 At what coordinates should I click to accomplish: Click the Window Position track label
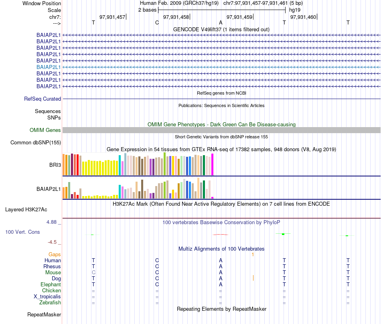pos(42,3)
